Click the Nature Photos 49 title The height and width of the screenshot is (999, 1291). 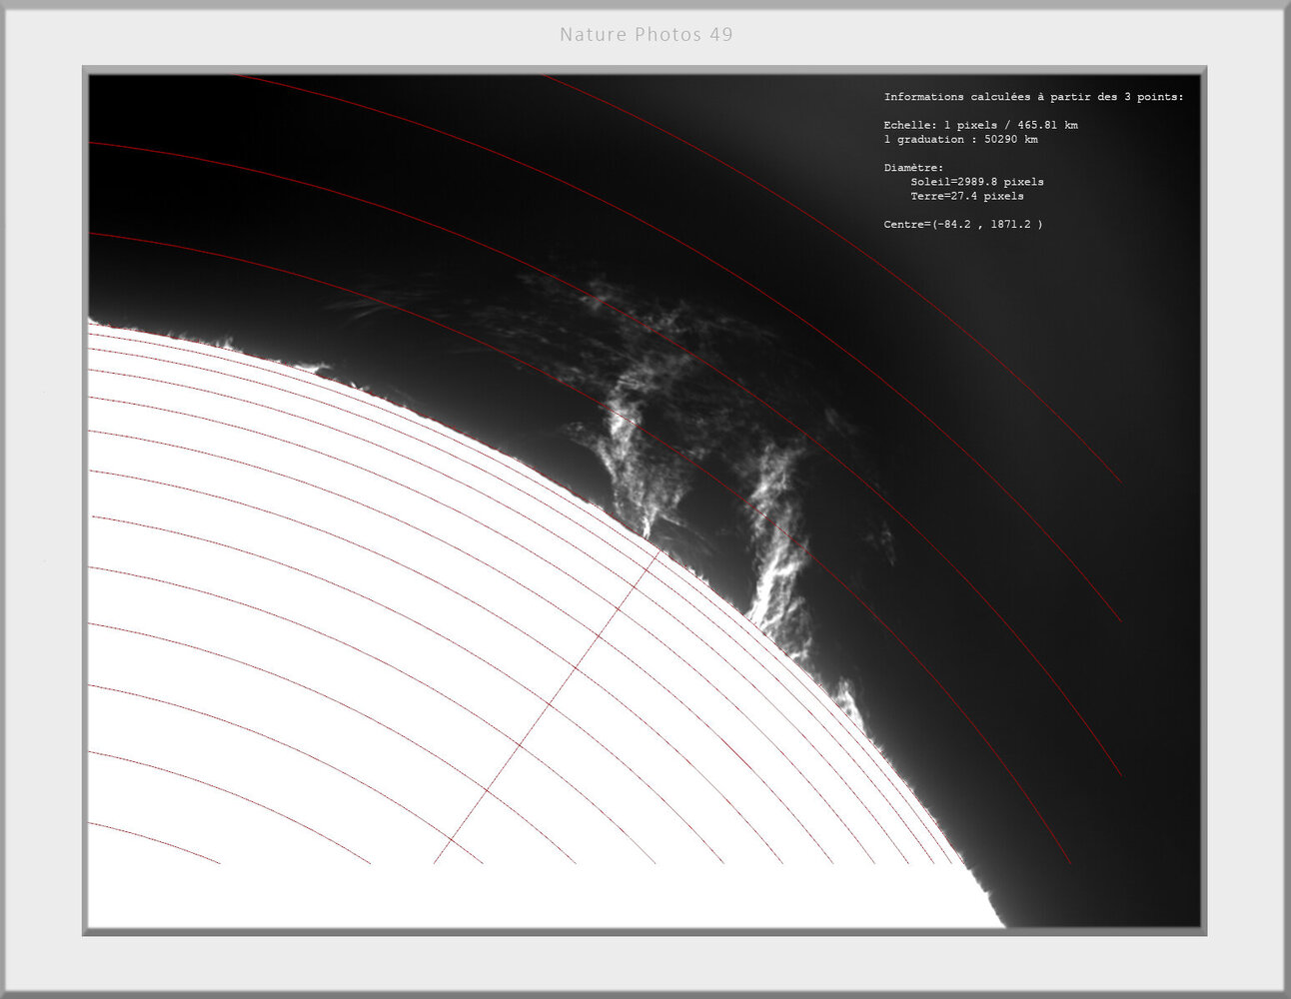(x=645, y=34)
